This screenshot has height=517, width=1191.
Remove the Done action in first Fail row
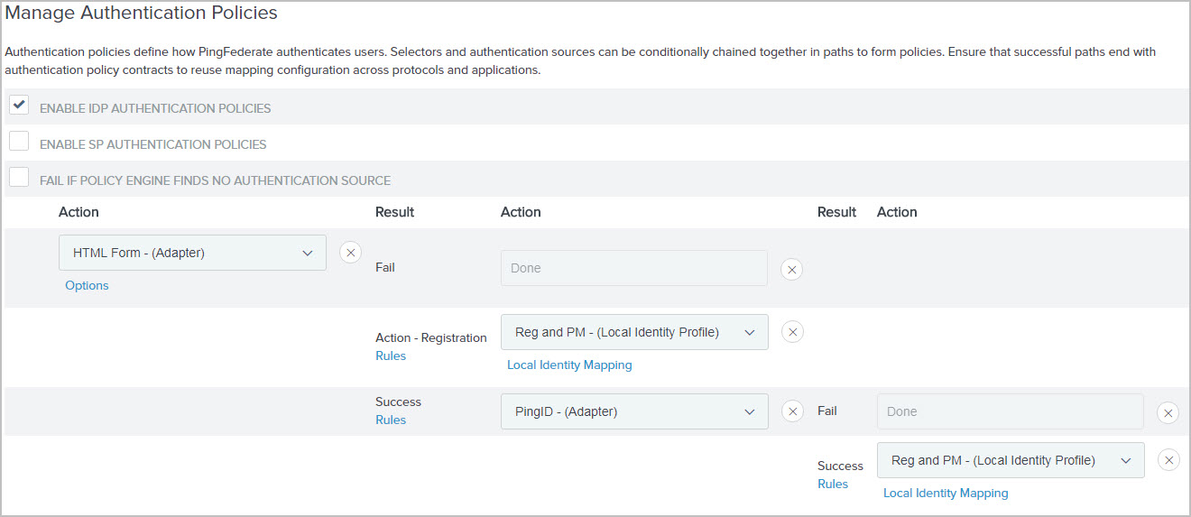click(x=791, y=269)
